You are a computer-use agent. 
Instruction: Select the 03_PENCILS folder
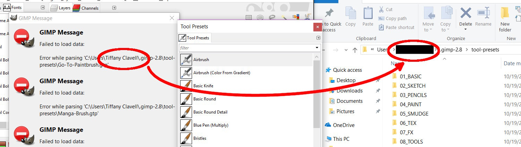click(409, 95)
